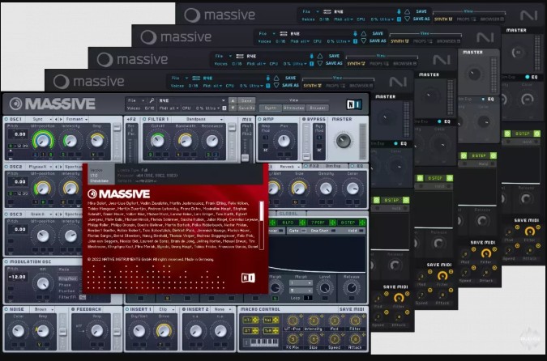Click the OSC1 previous wavetable arrow
The image size is (547, 361).
56,119
